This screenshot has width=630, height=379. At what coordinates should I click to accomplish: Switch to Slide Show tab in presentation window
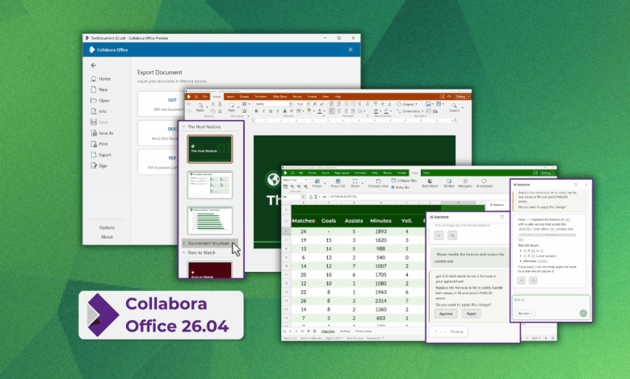(280, 97)
